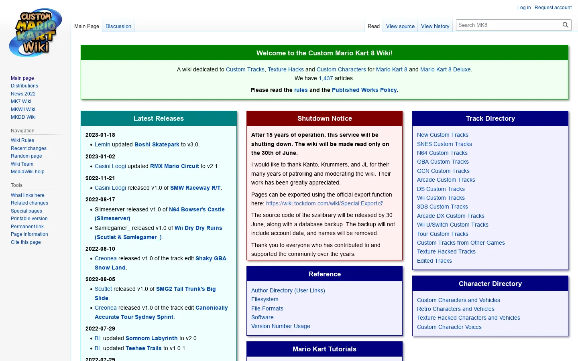
Task: Open the Discussion tab
Action: click(118, 26)
